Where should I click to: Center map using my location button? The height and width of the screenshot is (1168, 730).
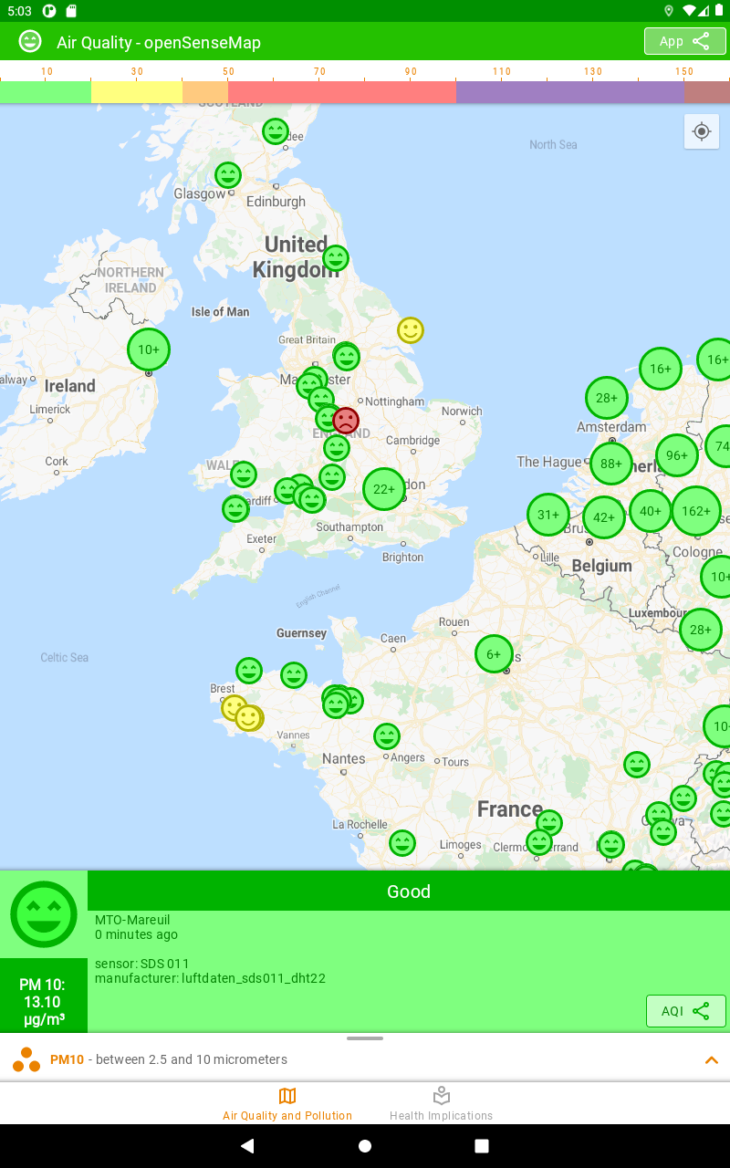701,131
